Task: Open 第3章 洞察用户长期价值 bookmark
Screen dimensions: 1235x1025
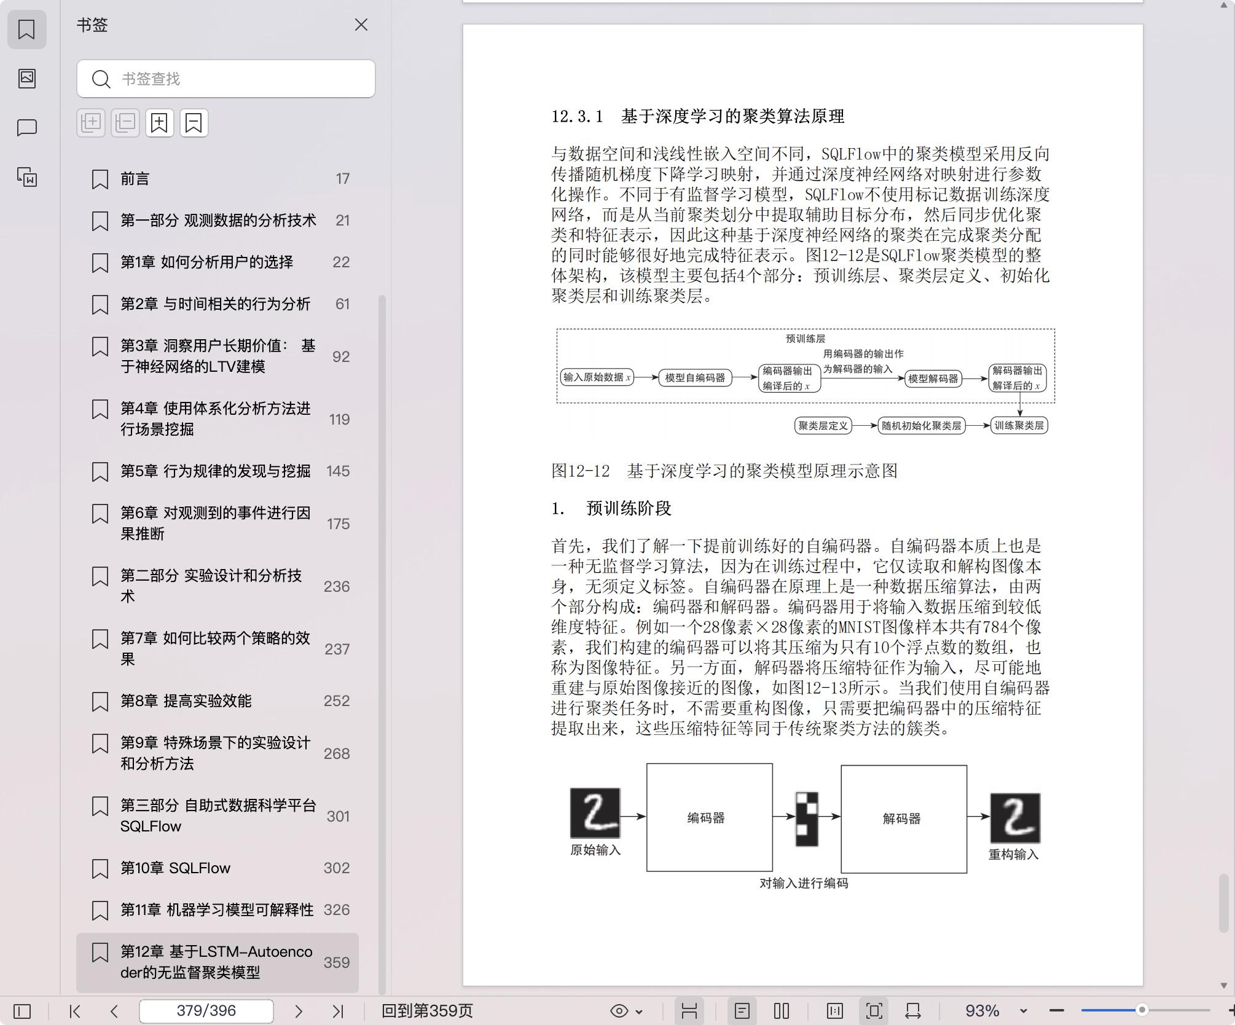Action: [218, 356]
